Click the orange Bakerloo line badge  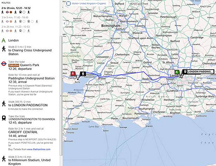(14, 65)
